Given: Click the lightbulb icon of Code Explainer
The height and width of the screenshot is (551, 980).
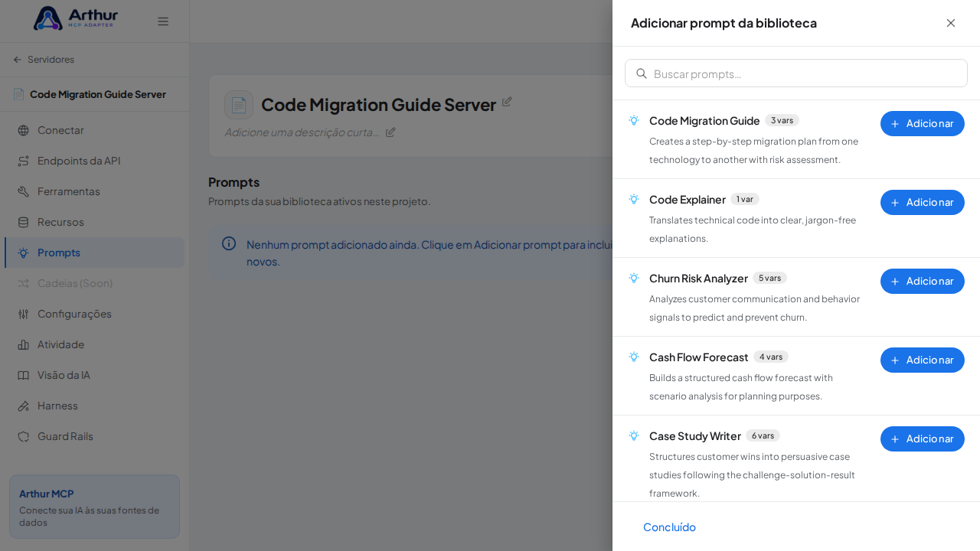Looking at the screenshot, I should pos(634,199).
